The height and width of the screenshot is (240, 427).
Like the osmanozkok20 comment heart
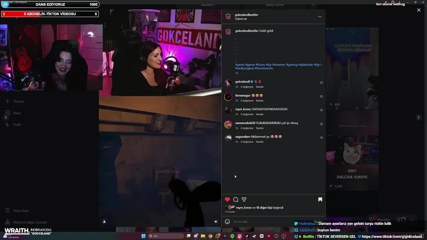[x=321, y=124]
